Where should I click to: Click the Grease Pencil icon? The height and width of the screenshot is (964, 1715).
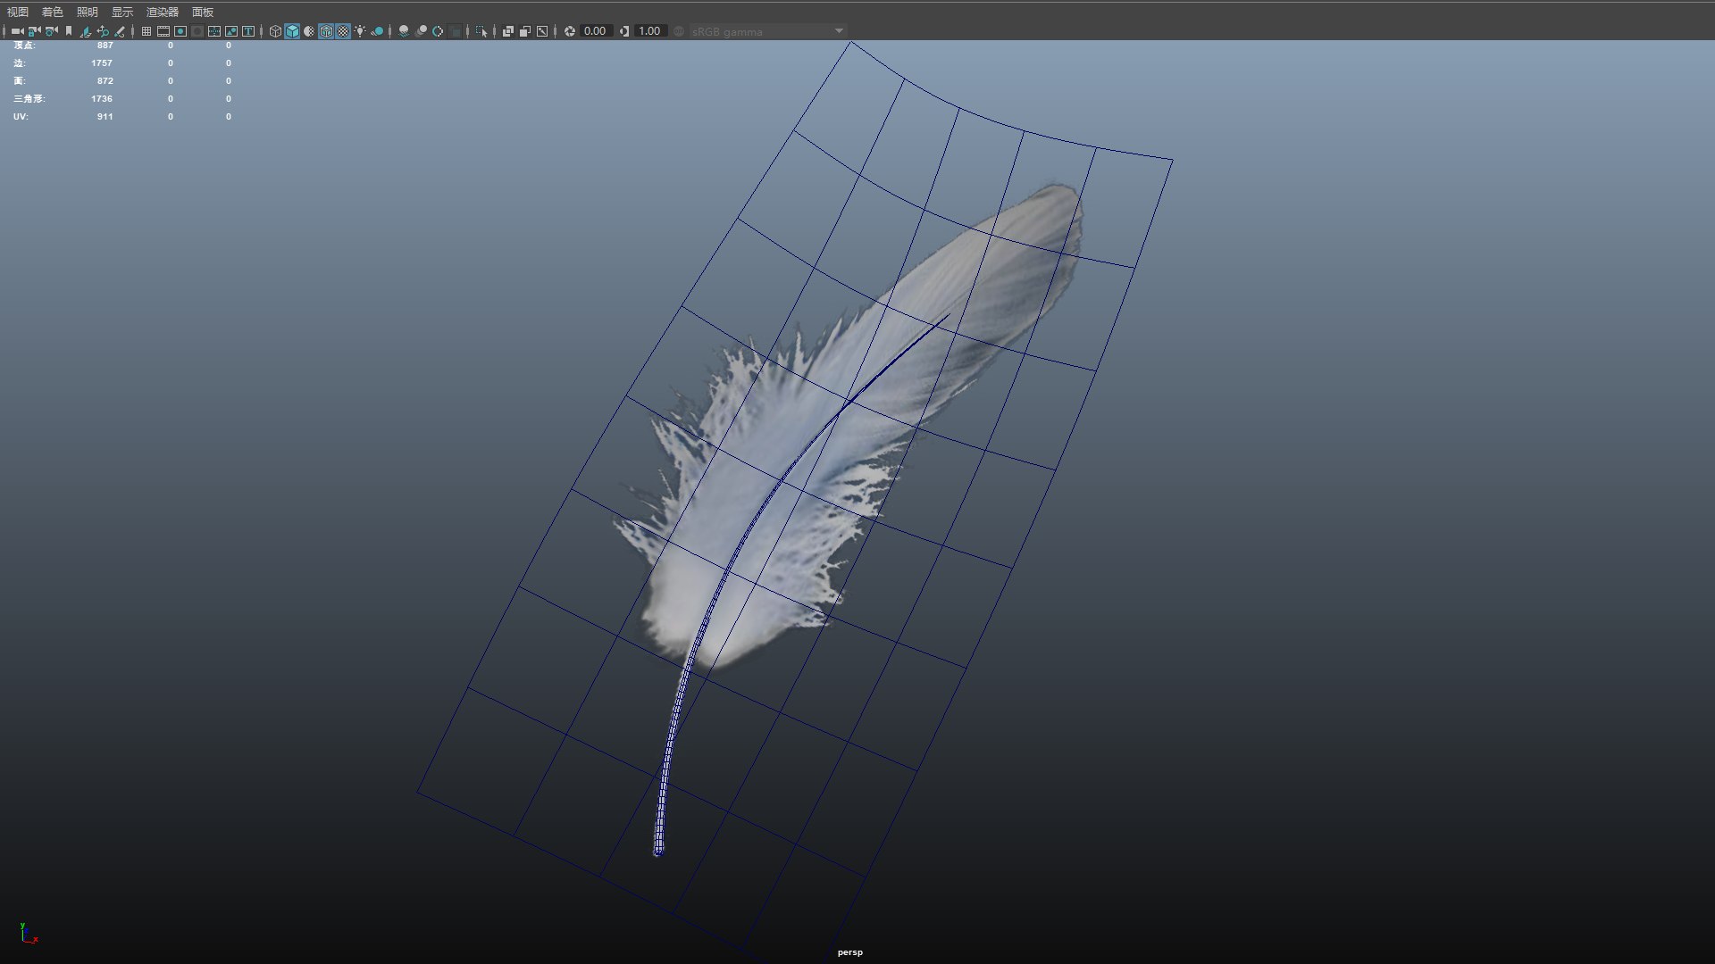click(120, 31)
